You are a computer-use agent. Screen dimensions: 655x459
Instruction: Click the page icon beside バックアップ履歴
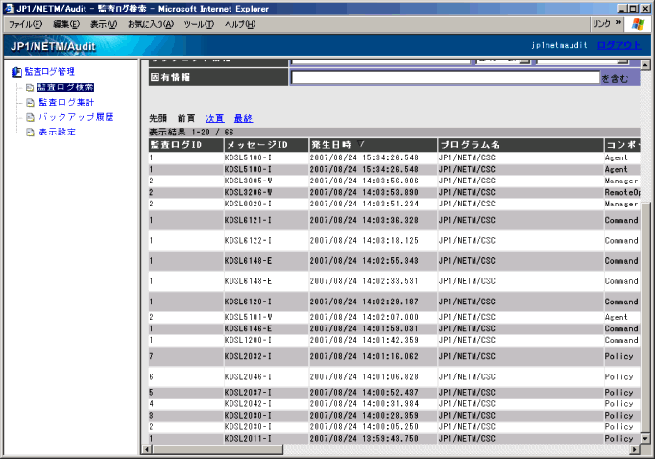(x=30, y=117)
